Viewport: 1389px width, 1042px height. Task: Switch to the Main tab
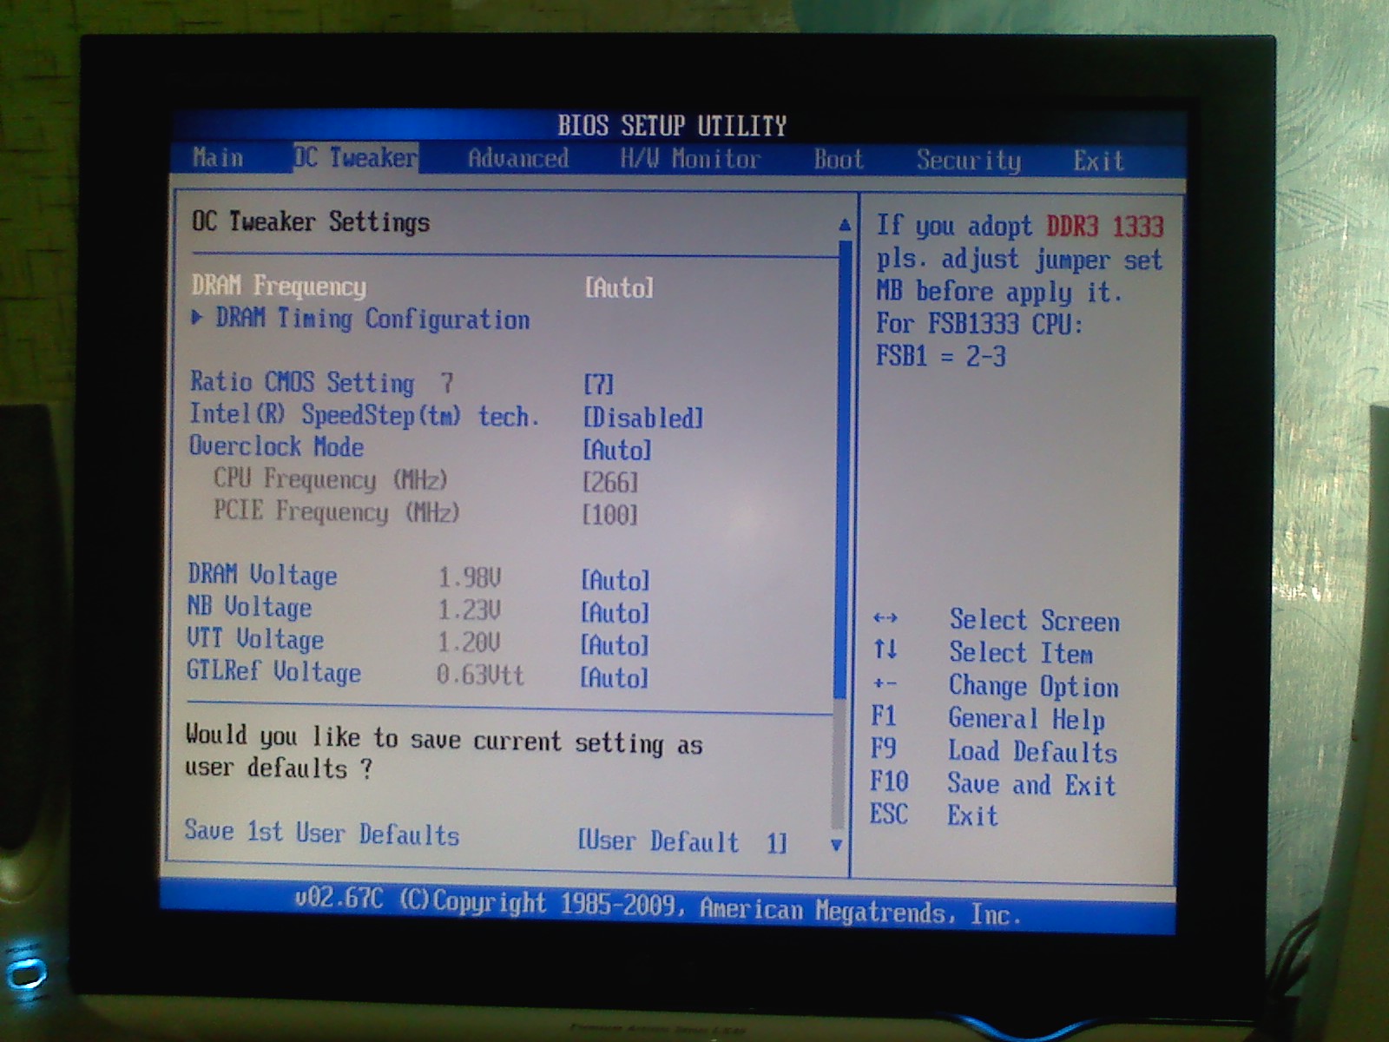click(x=218, y=158)
